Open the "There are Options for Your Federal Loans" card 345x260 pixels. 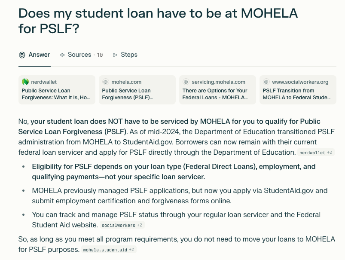pos(217,90)
